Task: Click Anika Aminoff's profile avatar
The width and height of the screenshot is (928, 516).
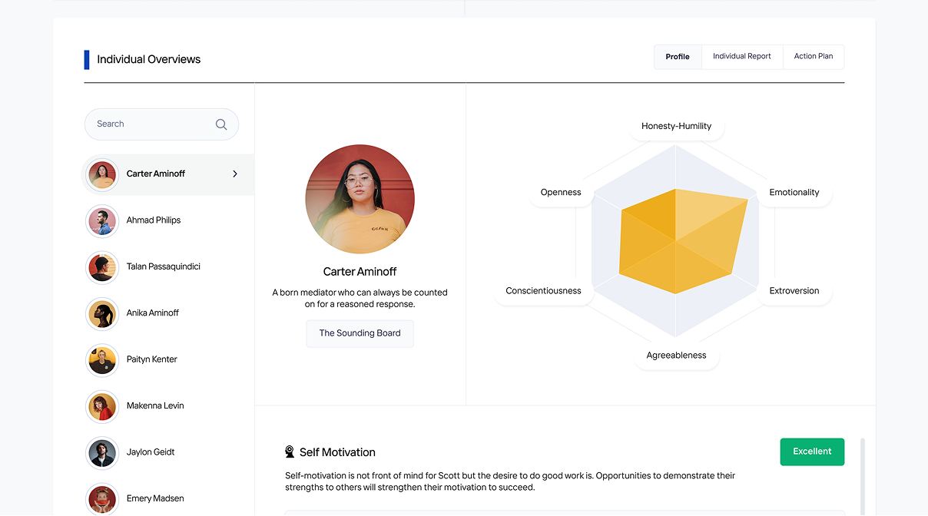Action: click(x=101, y=313)
